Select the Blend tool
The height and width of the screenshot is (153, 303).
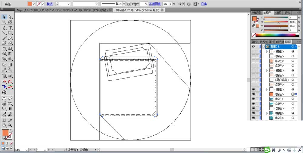pos(10,70)
